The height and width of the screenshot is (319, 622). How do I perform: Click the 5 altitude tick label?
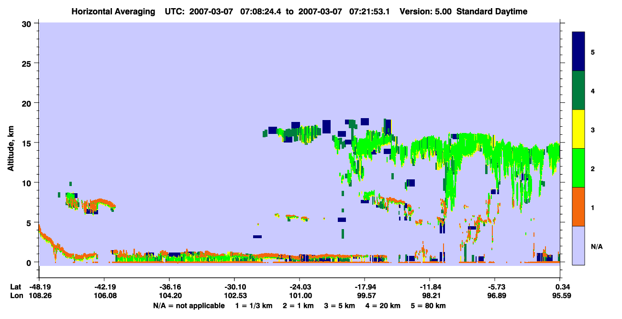pos(30,222)
